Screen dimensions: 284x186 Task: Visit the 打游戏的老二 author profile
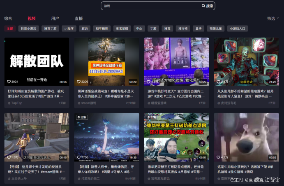pos(88,179)
